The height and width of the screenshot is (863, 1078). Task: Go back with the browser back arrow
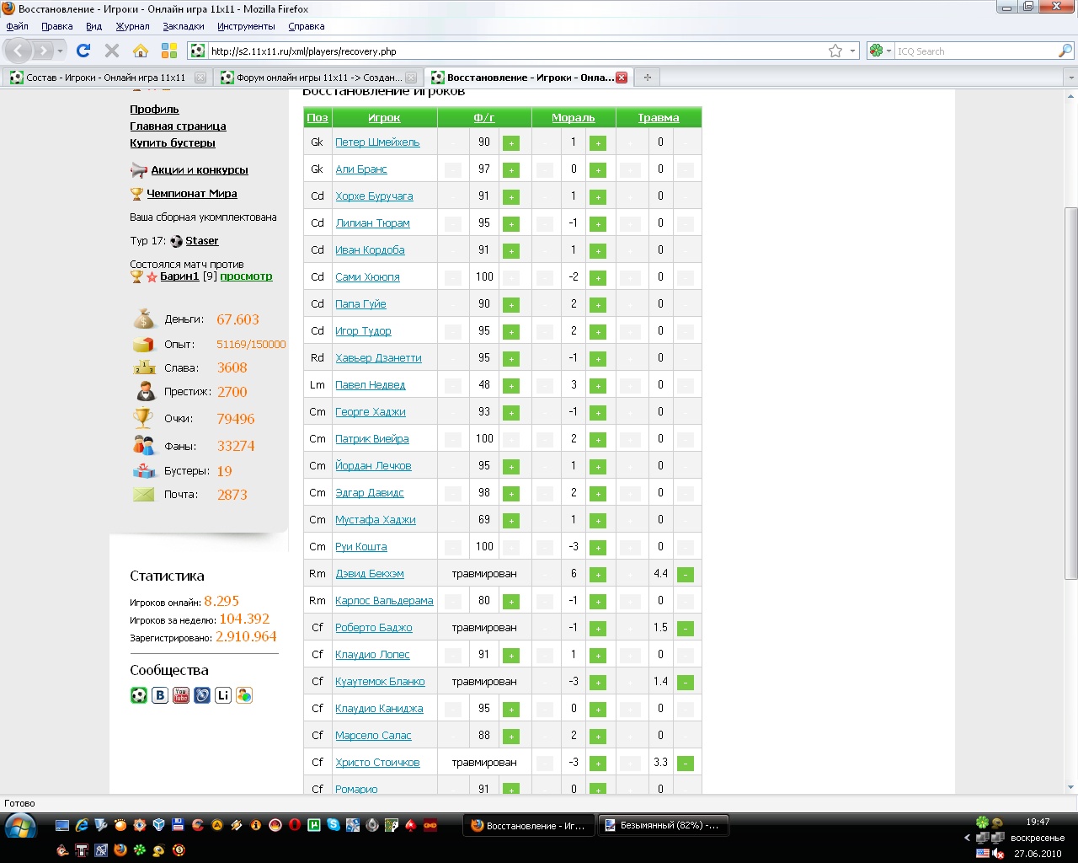19,51
